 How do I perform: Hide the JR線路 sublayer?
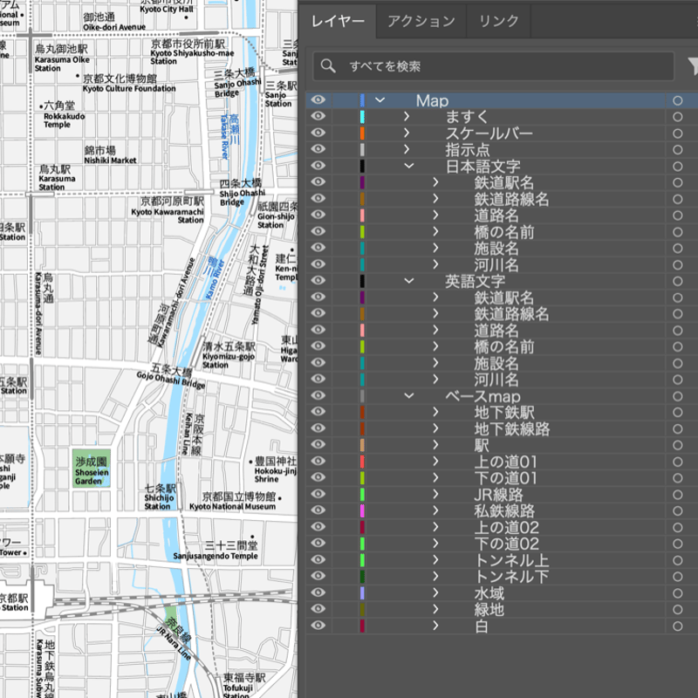tap(318, 494)
